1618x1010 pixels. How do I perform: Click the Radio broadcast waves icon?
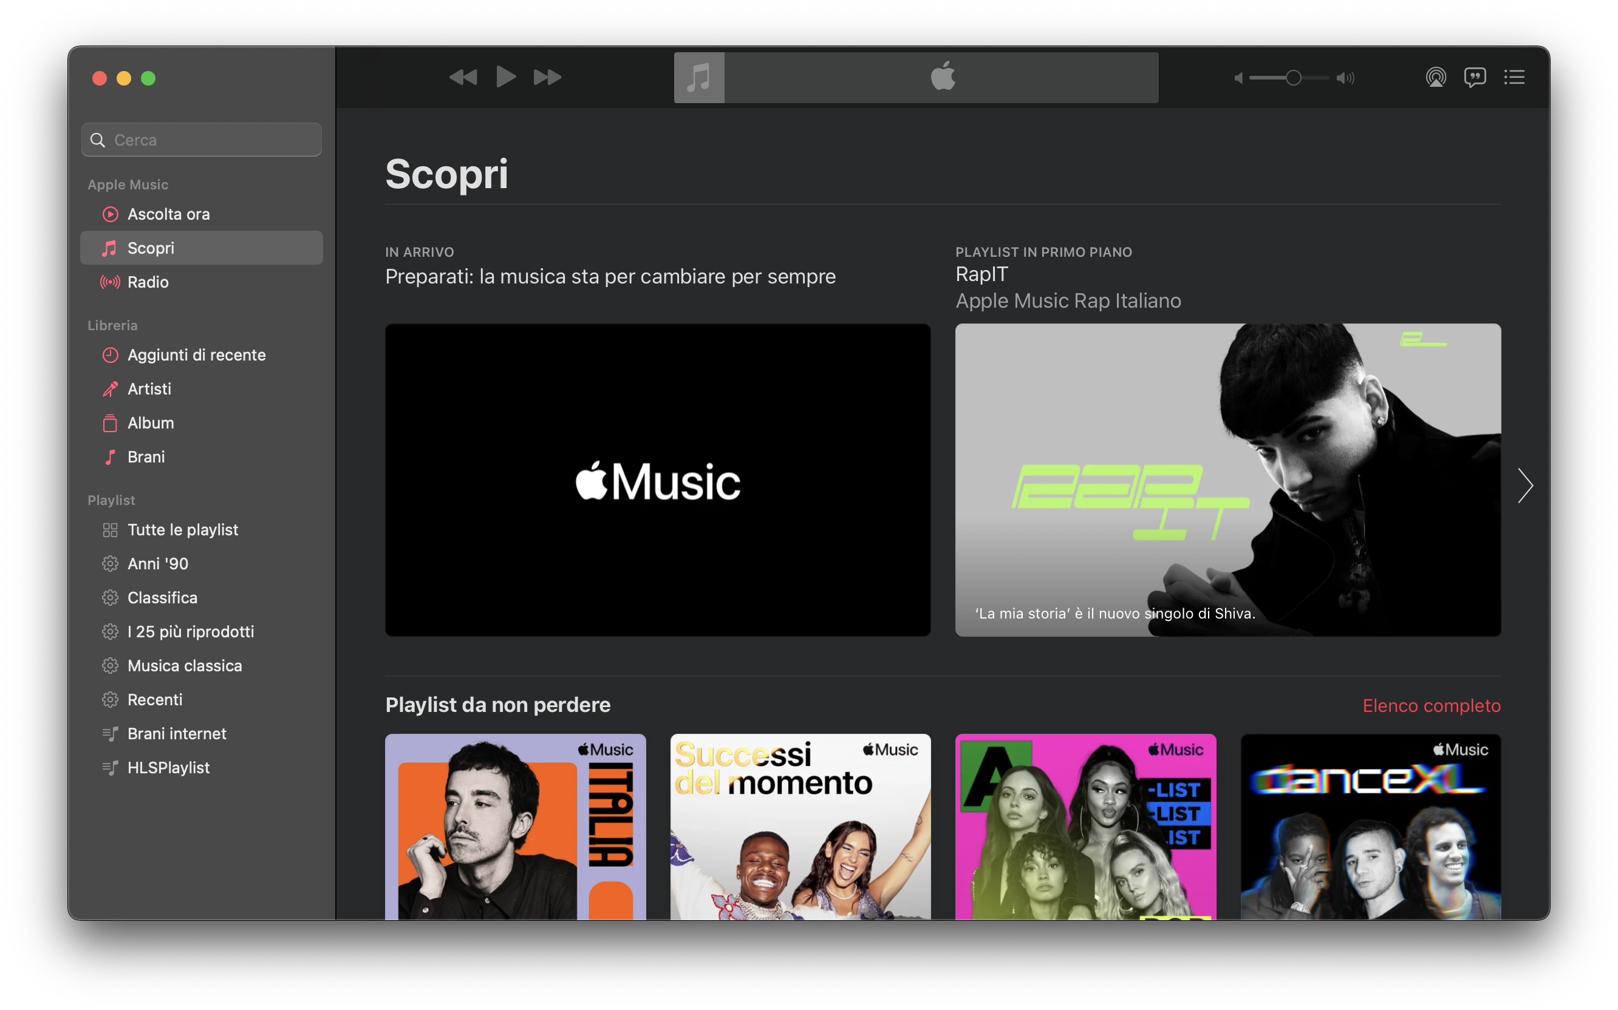point(111,283)
